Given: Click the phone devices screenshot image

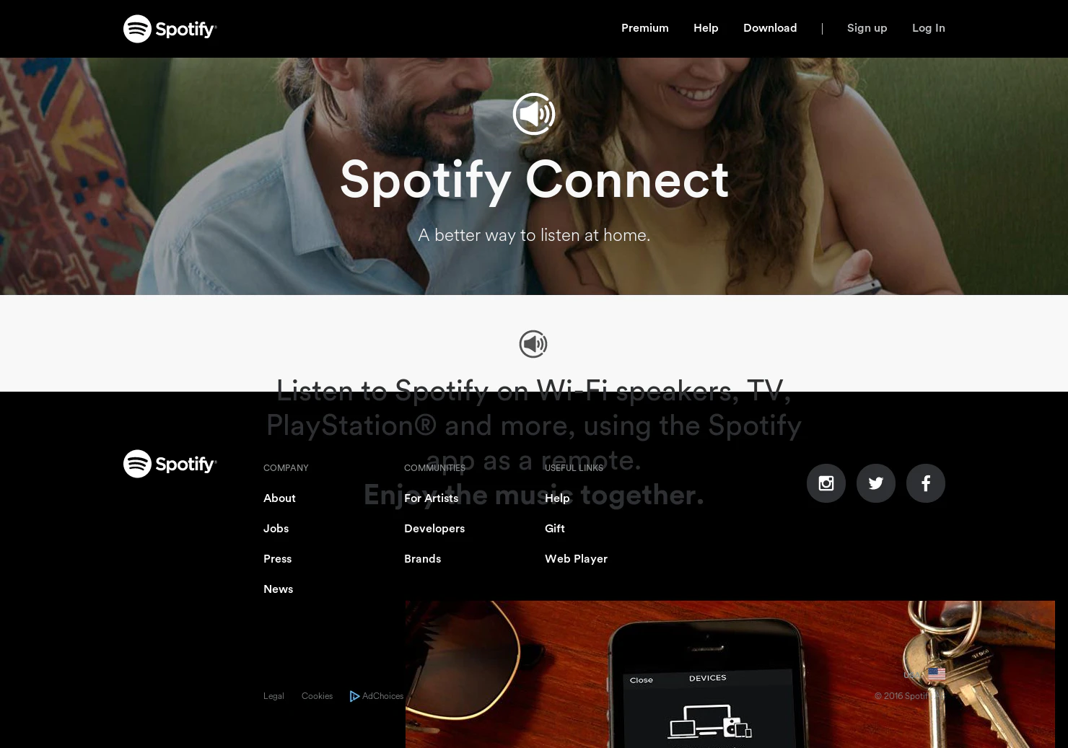Looking at the screenshot, I should pyautogui.click(x=730, y=674).
